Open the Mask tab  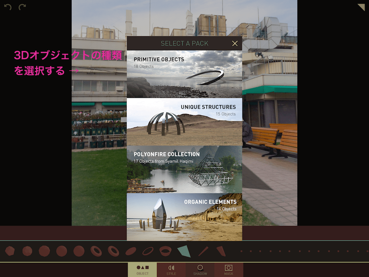point(228,270)
